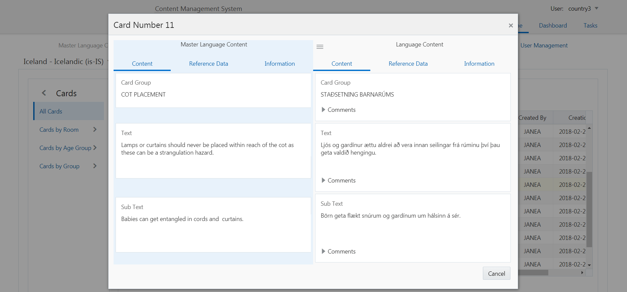The height and width of the screenshot is (292, 627).
Task: Expand Cards by Room chevron
Action: 95,129
